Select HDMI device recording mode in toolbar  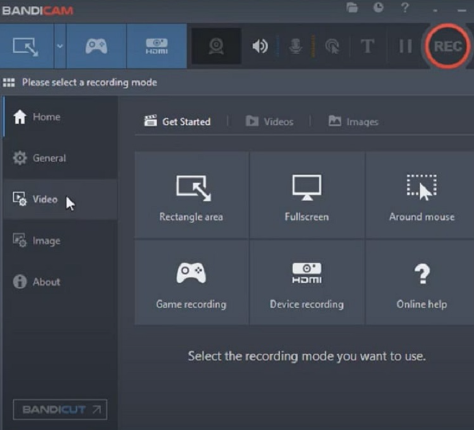click(x=157, y=46)
